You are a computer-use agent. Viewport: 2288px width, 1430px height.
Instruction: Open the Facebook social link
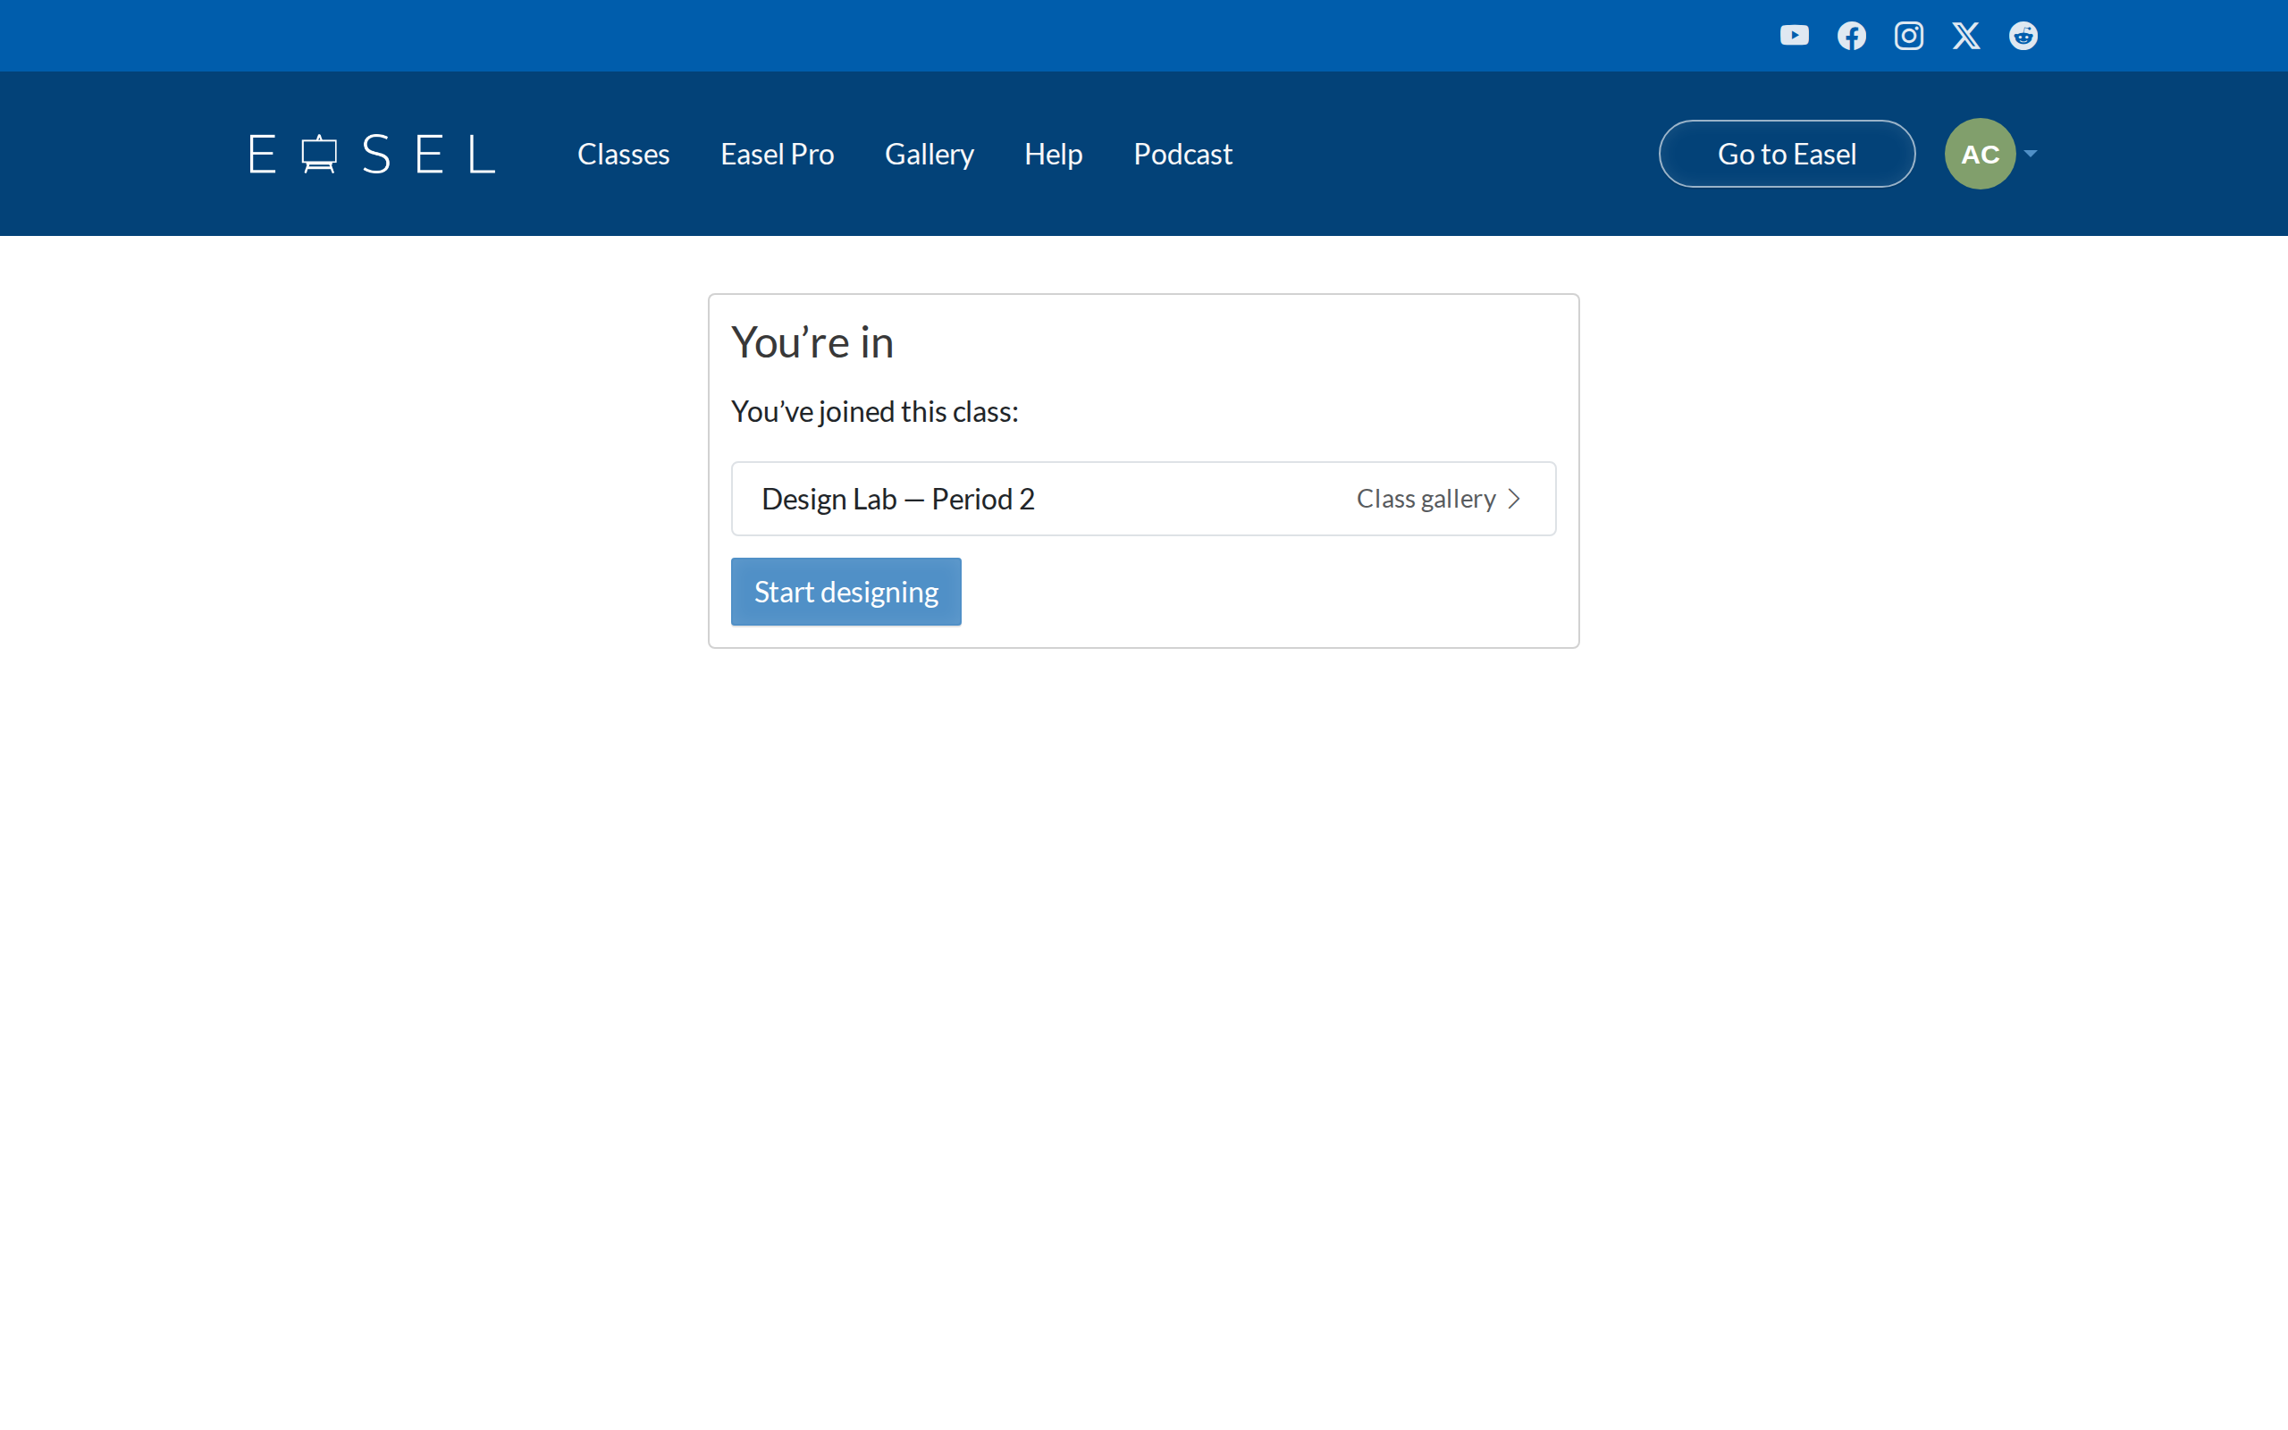point(1851,36)
